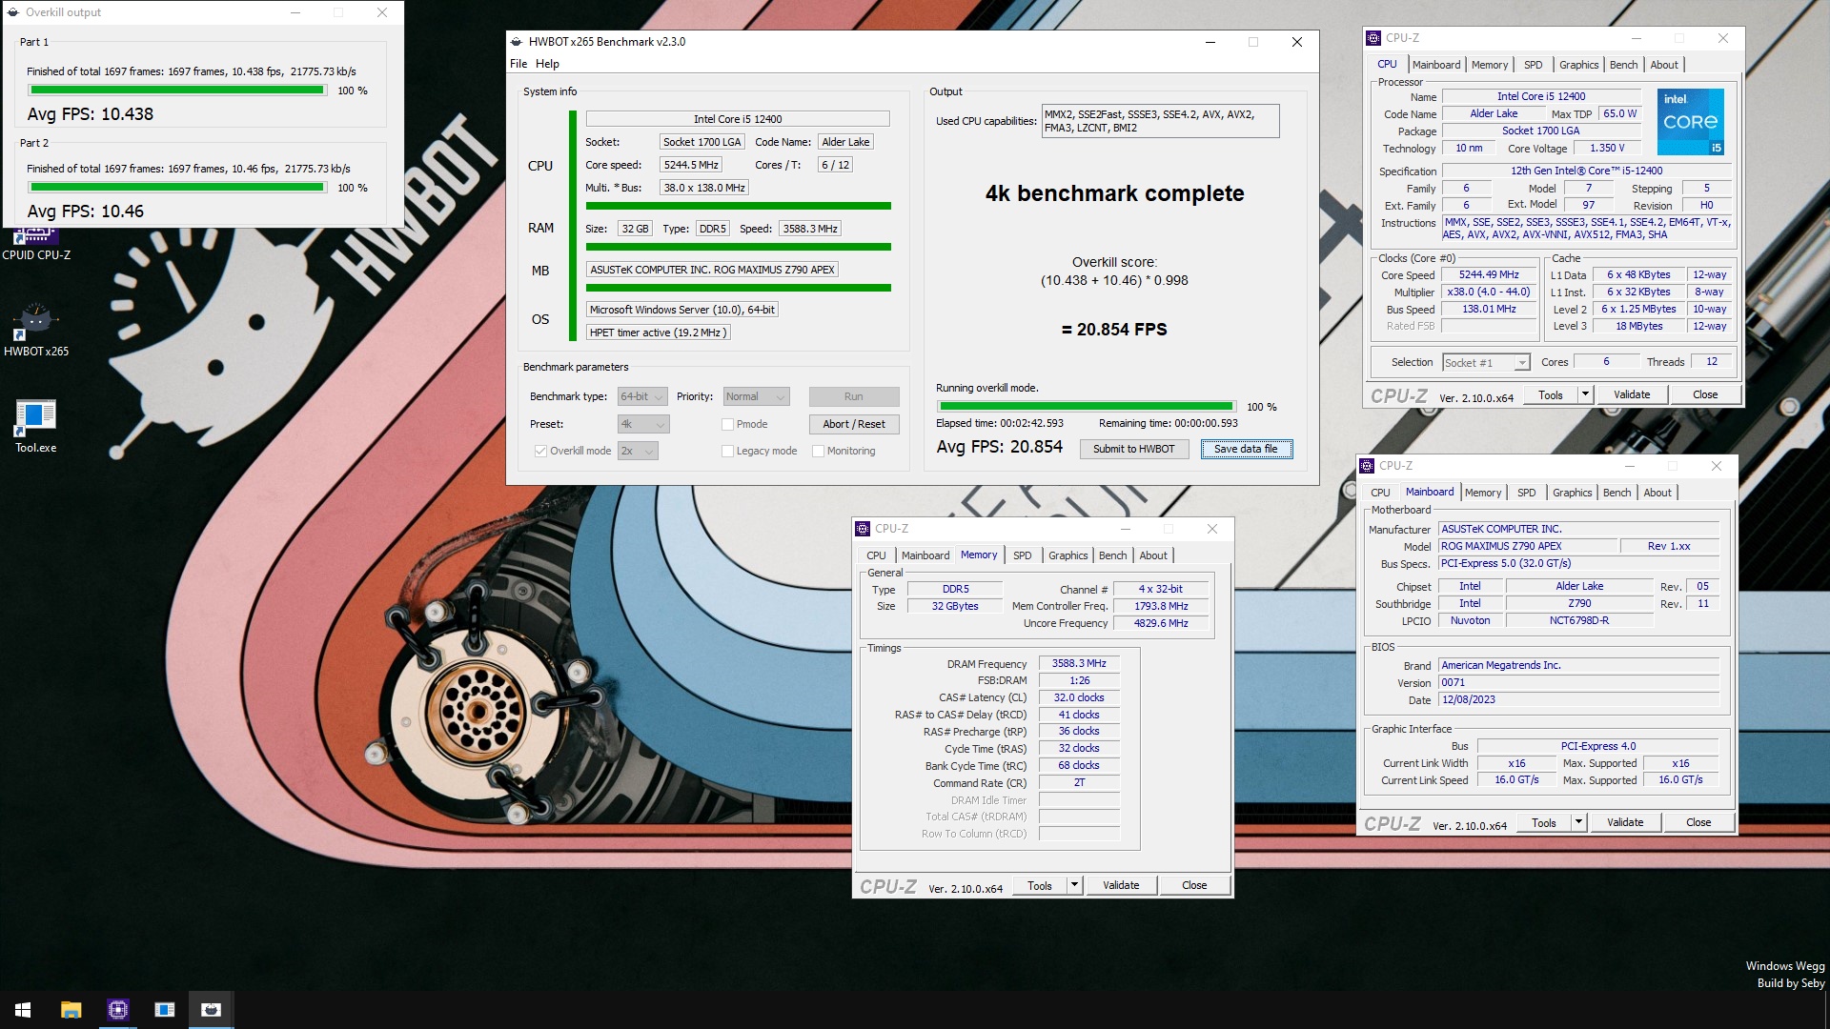This screenshot has width=1830, height=1029.
Task: Open the Overkill mode 2x dropdown
Action: tap(638, 452)
